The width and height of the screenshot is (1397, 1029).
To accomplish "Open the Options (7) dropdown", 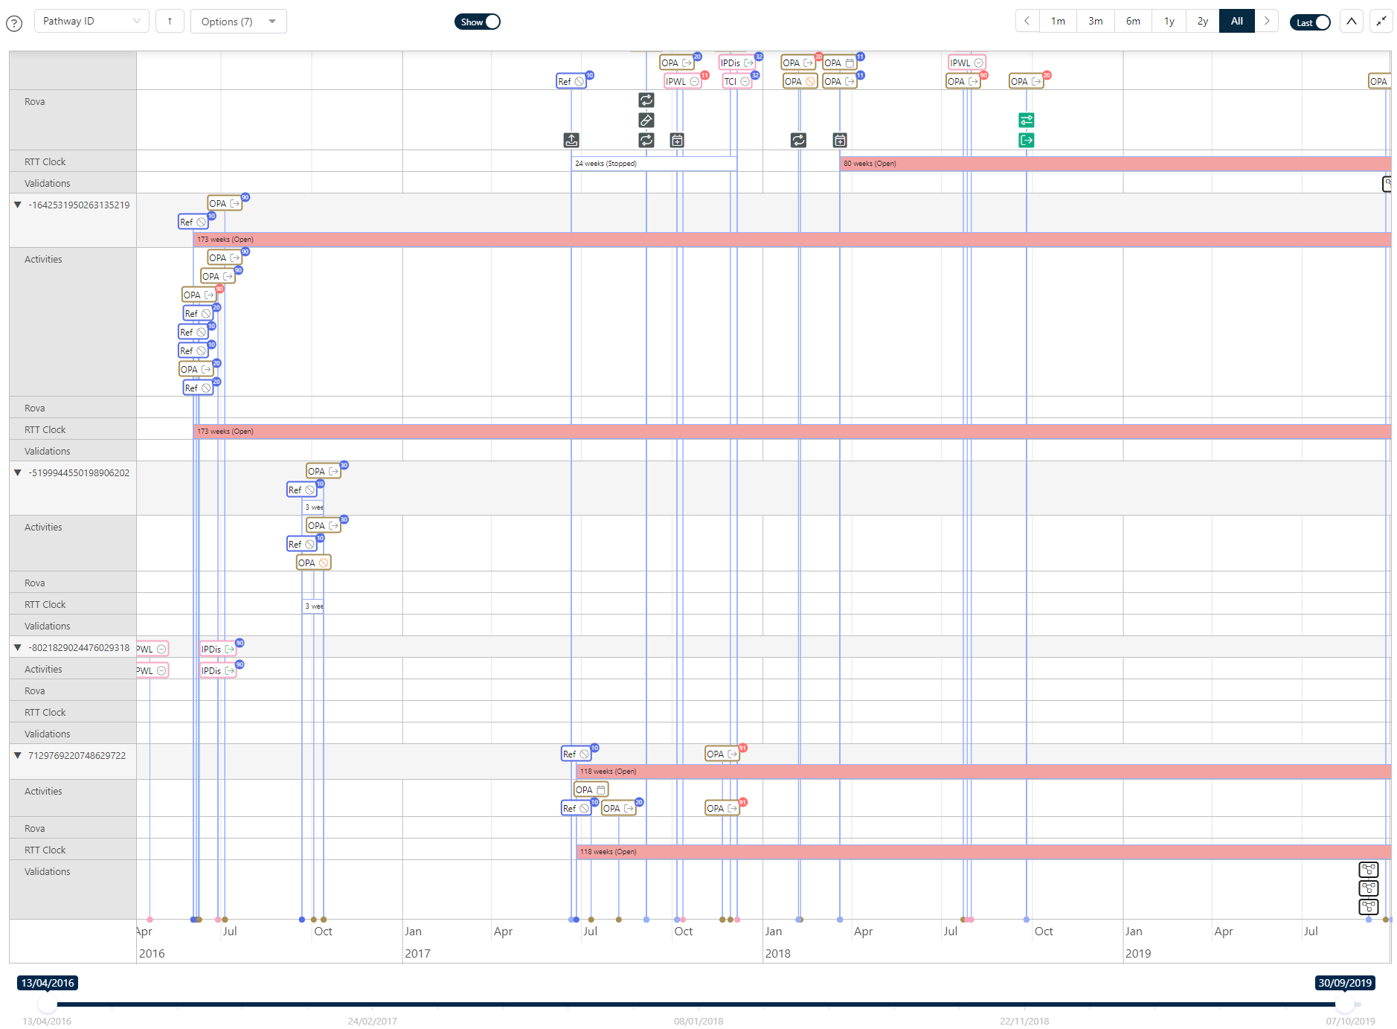I will click(238, 22).
